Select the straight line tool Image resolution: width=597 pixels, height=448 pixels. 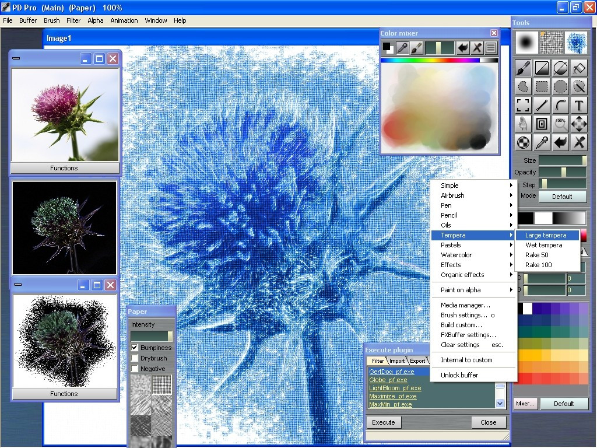[542, 105]
